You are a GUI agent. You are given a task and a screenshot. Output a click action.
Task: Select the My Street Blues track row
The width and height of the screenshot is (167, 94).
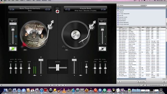coord(141,62)
